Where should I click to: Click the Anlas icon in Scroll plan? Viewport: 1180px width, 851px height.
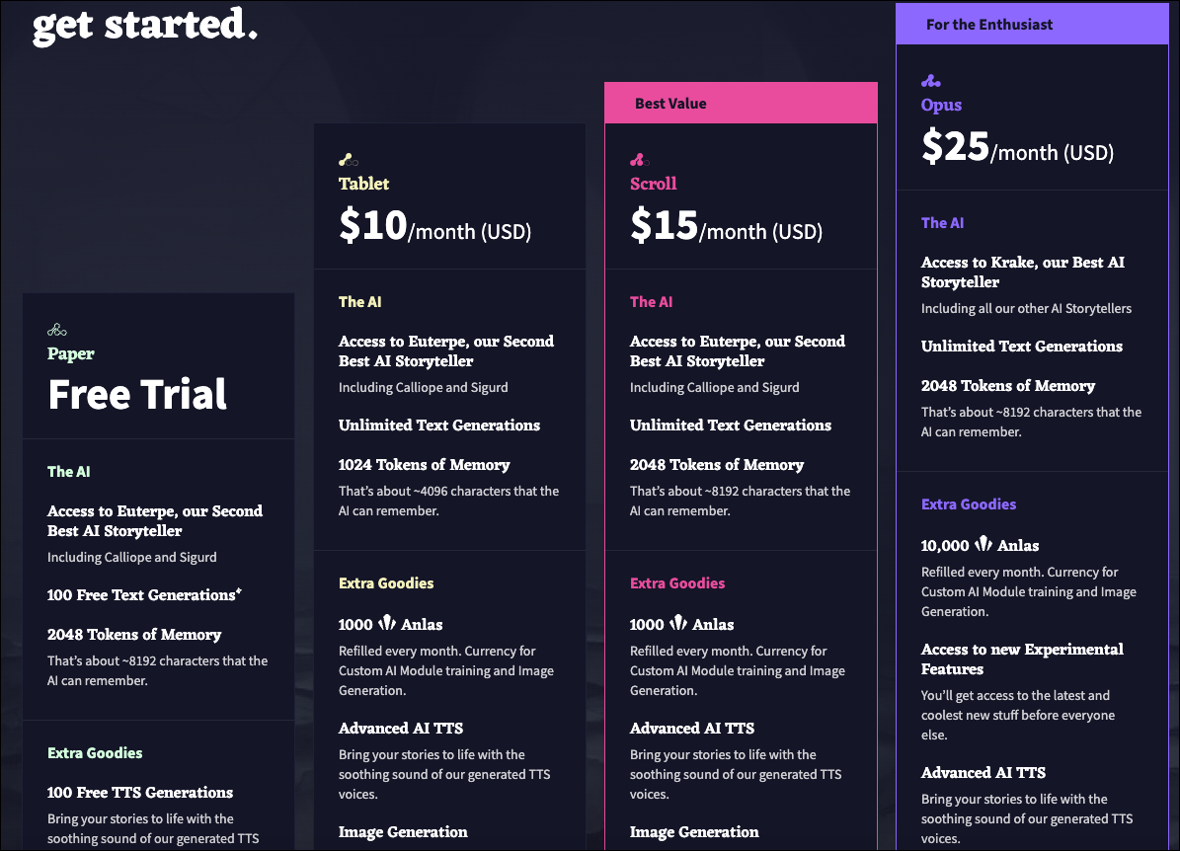click(678, 624)
